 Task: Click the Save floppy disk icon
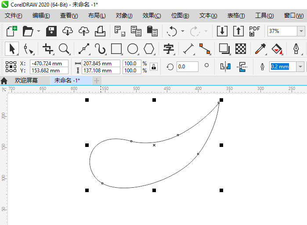tap(51, 31)
